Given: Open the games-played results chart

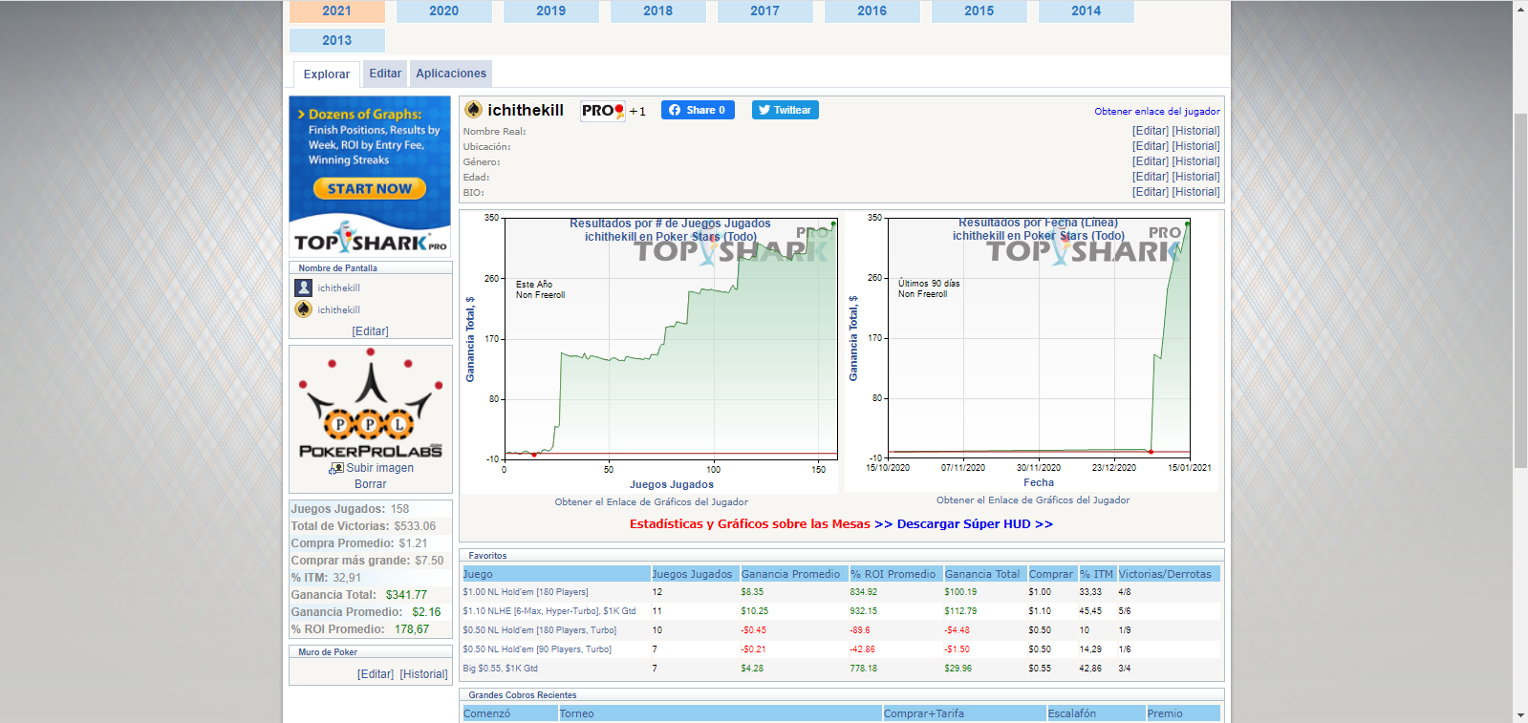Looking at the screenshot, I should tap(650, 351).
